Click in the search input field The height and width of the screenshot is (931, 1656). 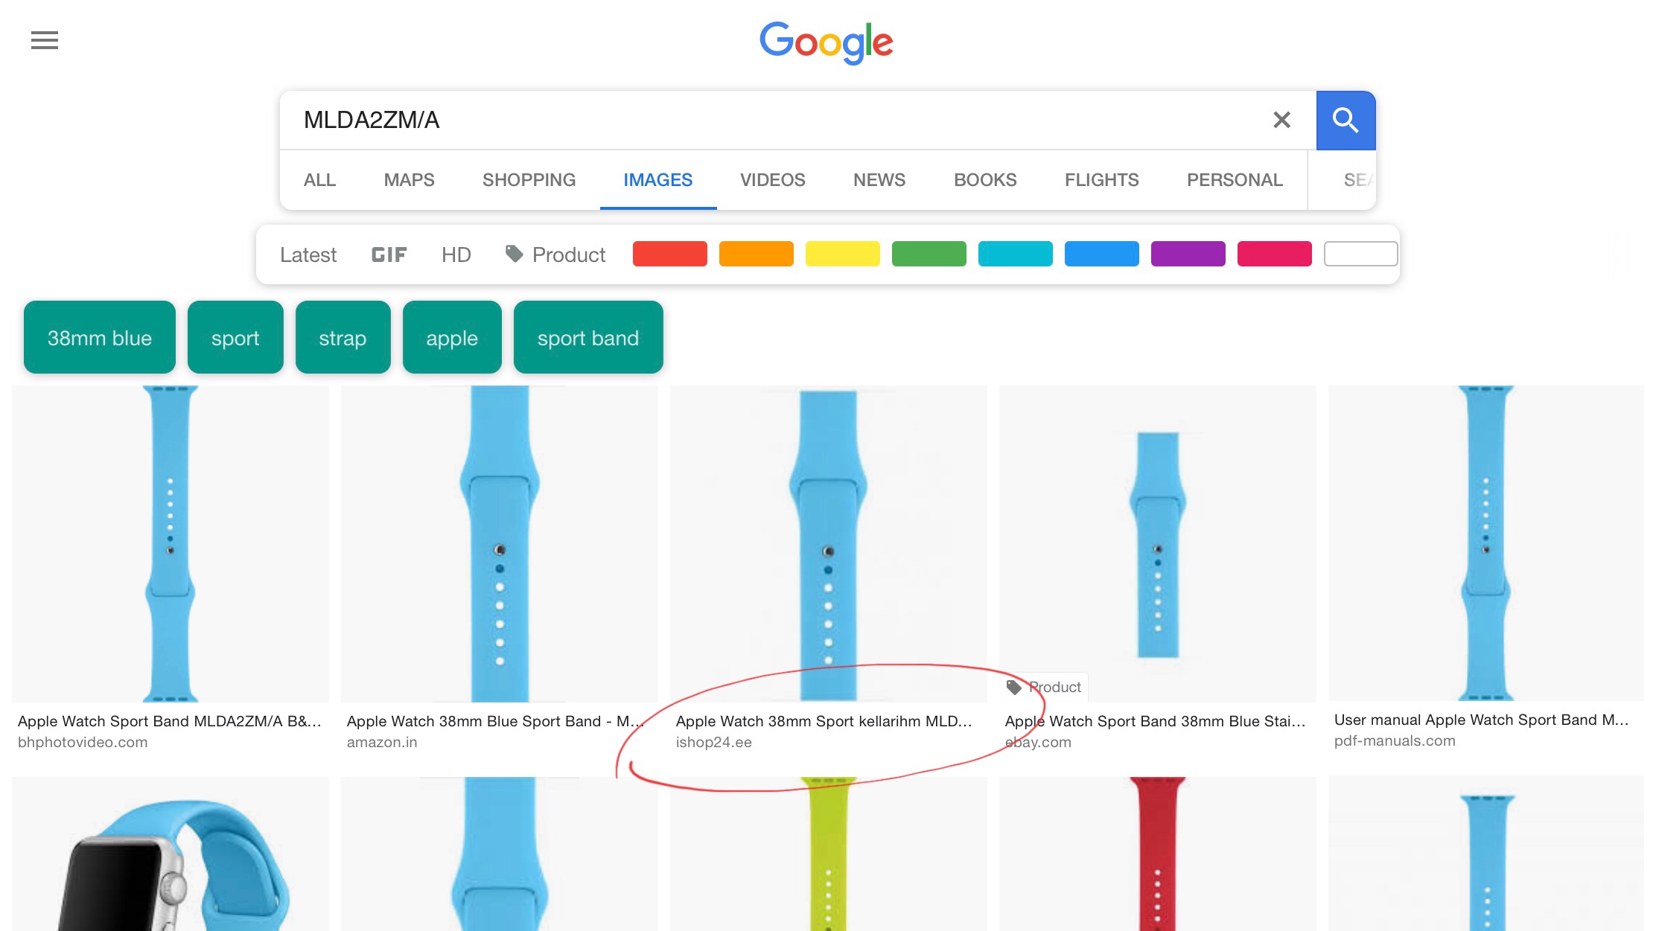774,120
